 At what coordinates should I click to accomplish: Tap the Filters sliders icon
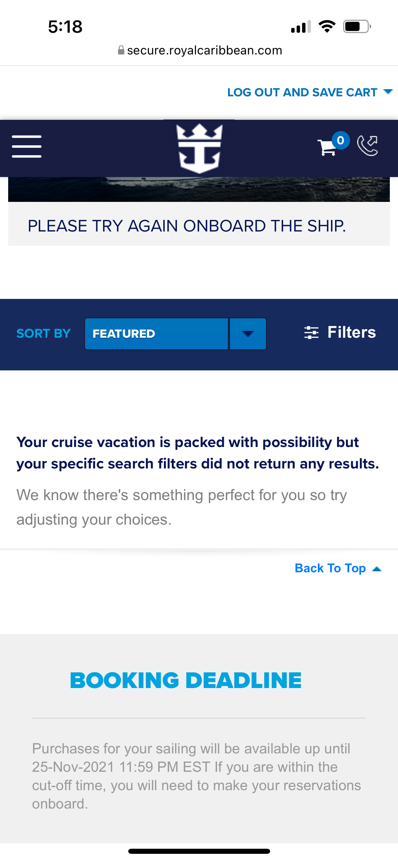tap(311, 332)
